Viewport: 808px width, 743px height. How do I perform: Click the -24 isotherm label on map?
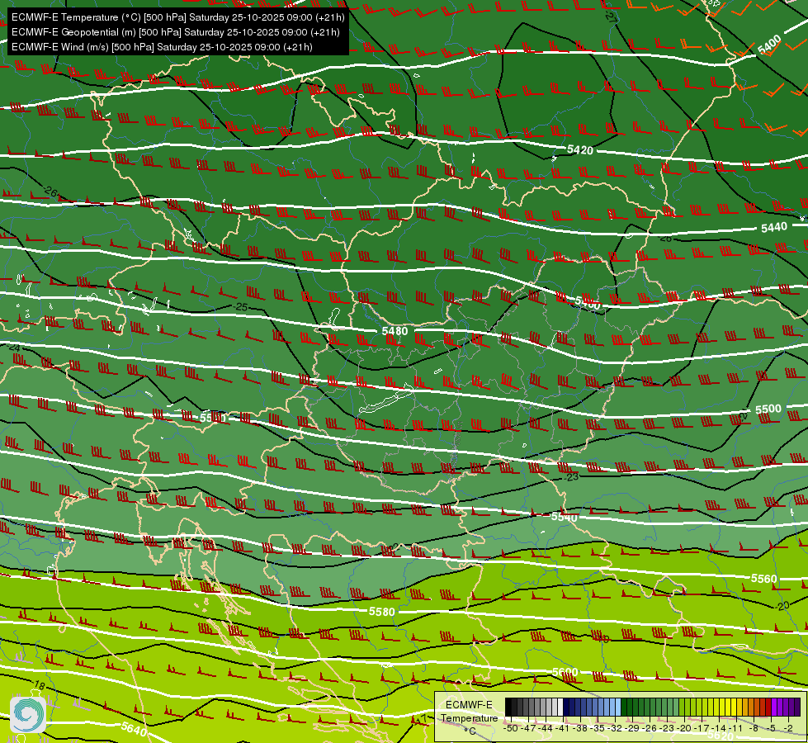point(13,348)
